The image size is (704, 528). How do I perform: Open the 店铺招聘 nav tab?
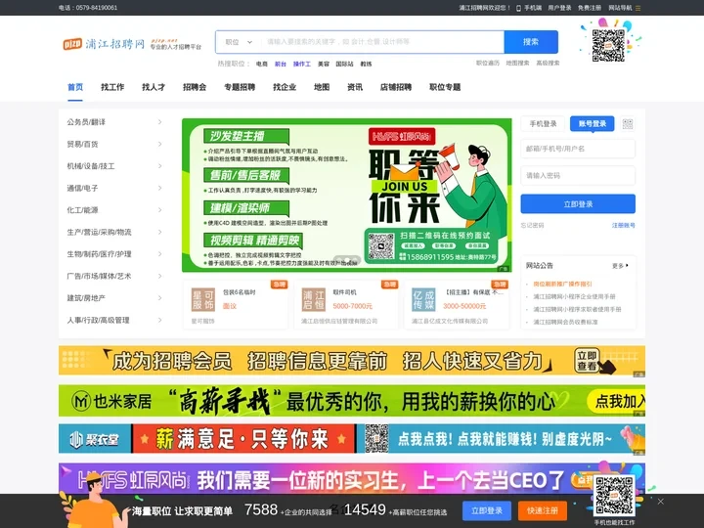click(396, 87)
